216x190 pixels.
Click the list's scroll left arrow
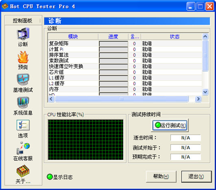click(51, 99)
